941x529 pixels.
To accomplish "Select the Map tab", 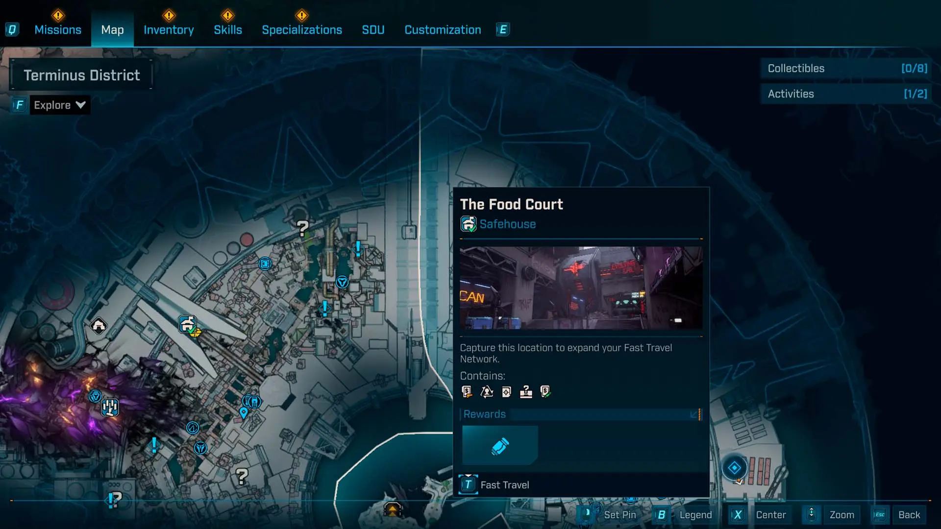I will point(112,30).
